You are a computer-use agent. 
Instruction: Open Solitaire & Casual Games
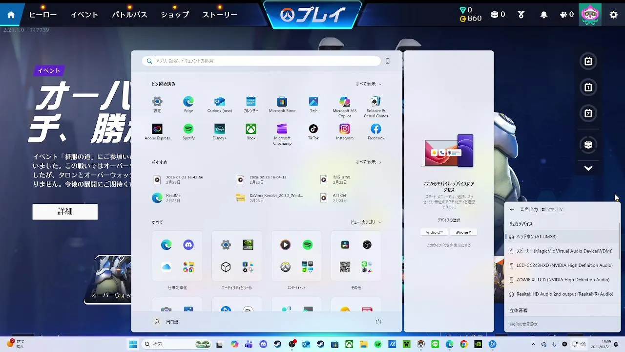coord(375,107)
